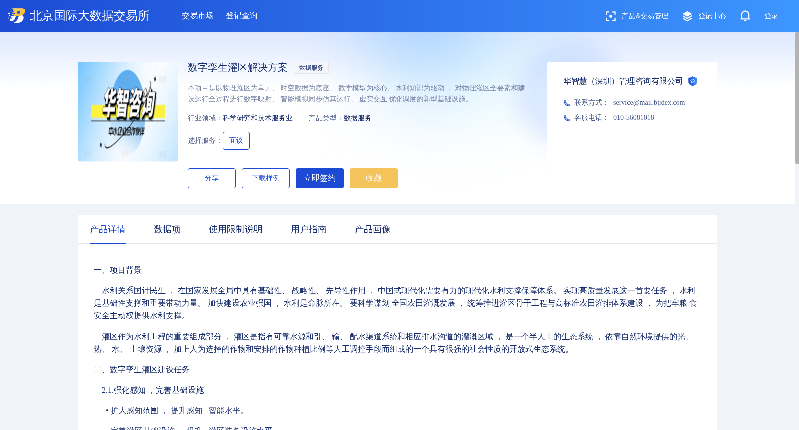Screen dimensions: 799x430
Task: Open the product & trade management scan icon
Action: 610,16
